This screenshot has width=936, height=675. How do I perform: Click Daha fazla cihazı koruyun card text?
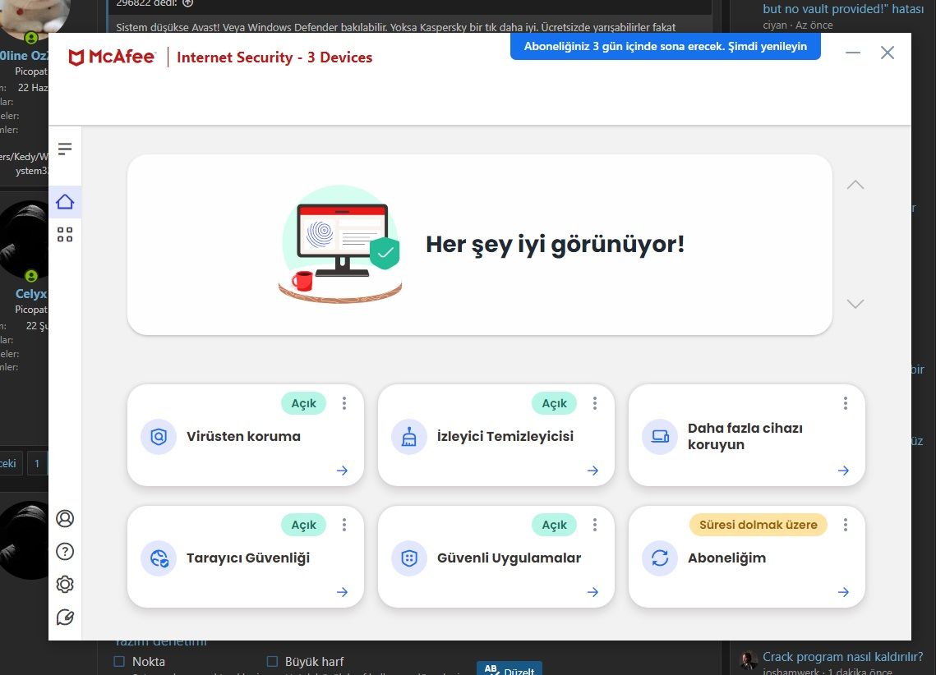point(745,437)
